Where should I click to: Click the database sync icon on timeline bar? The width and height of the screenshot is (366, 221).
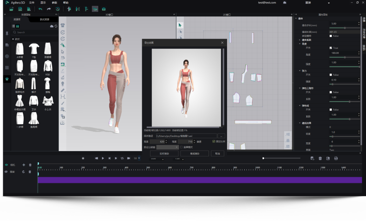coord(312,158)
